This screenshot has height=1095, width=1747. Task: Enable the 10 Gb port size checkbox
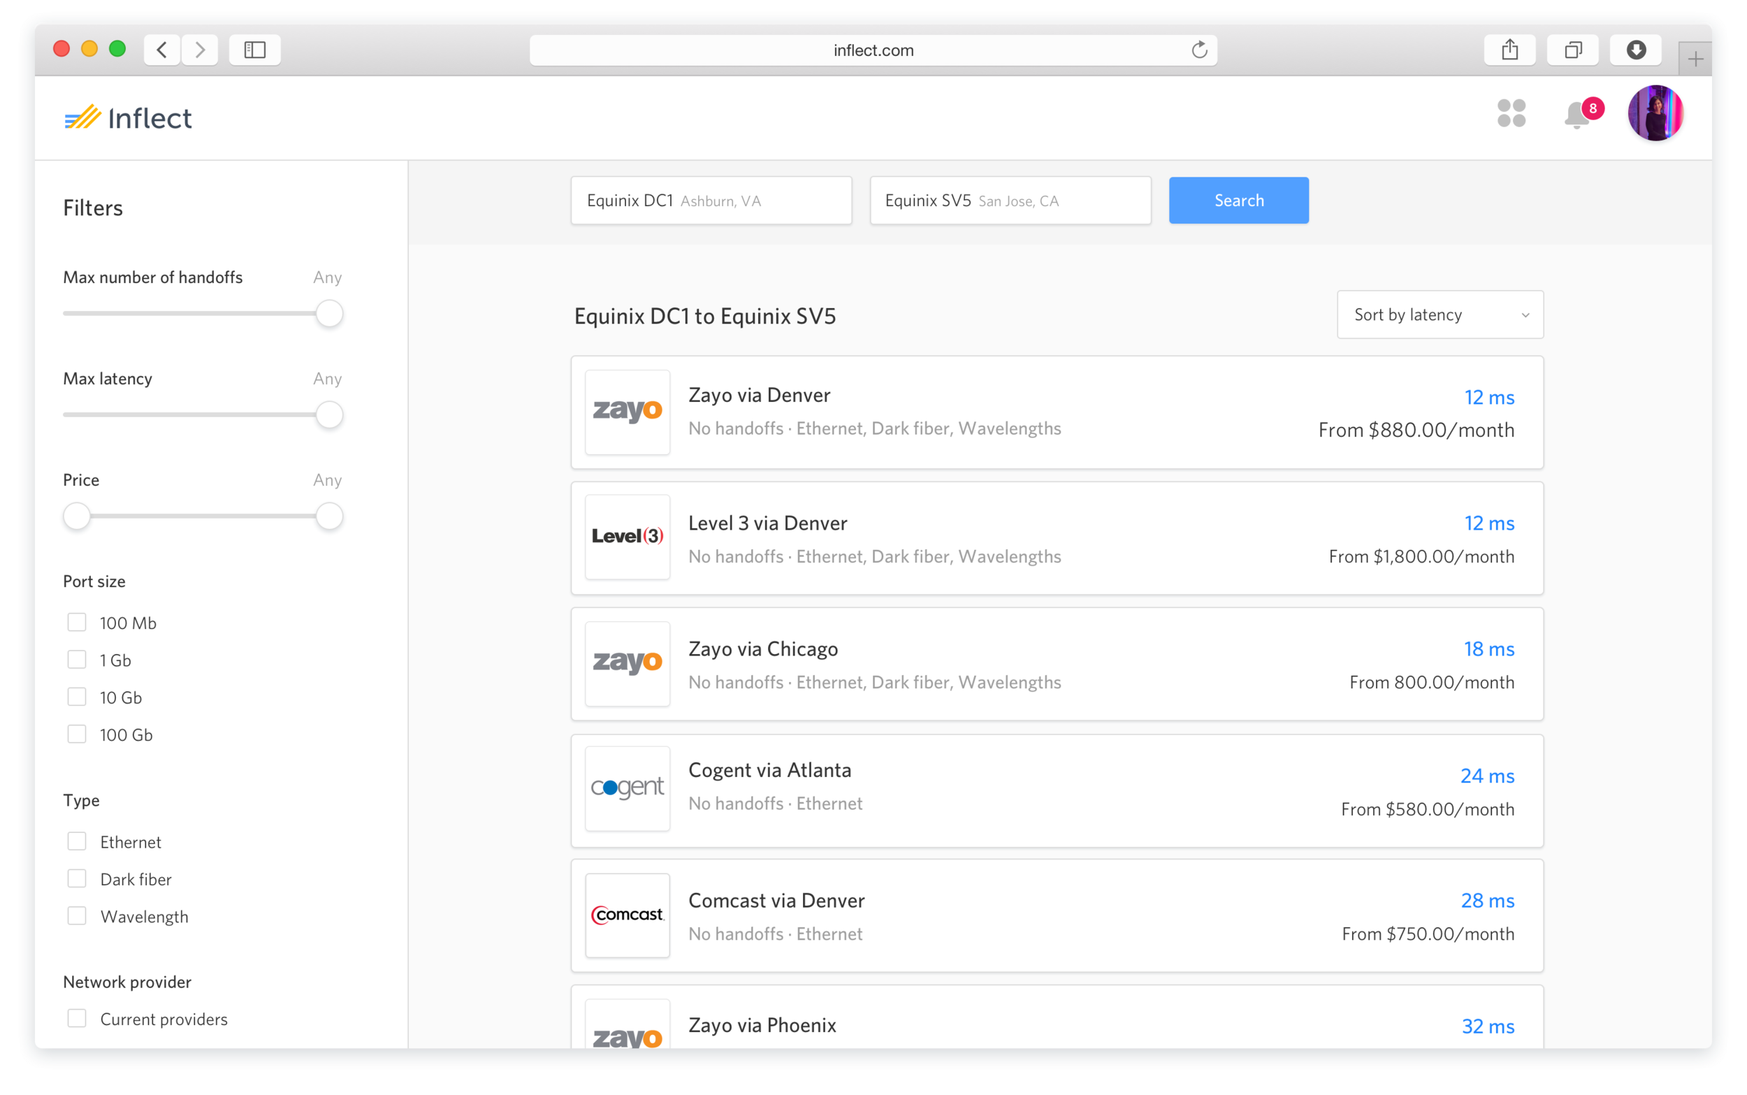pos(77,697)
